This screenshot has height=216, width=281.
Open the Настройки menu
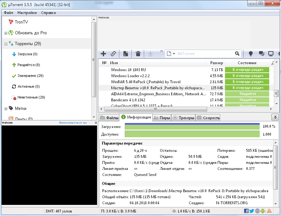27,13
